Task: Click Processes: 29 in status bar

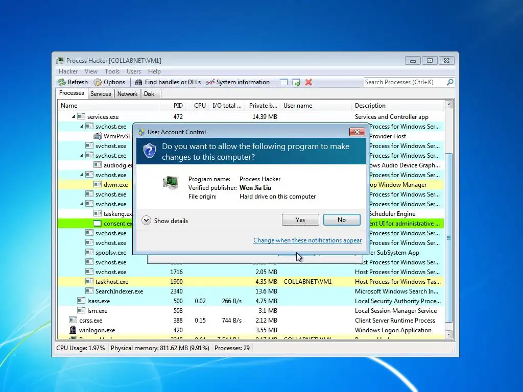Action: point(232,348)
